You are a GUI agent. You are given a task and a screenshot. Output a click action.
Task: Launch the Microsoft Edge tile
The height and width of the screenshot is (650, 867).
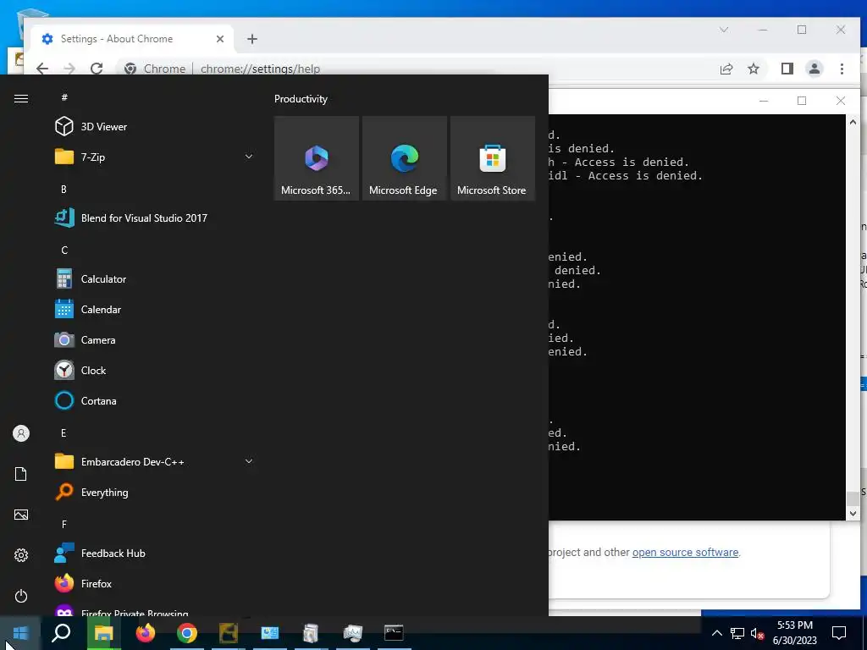click(x=404, y=158)
